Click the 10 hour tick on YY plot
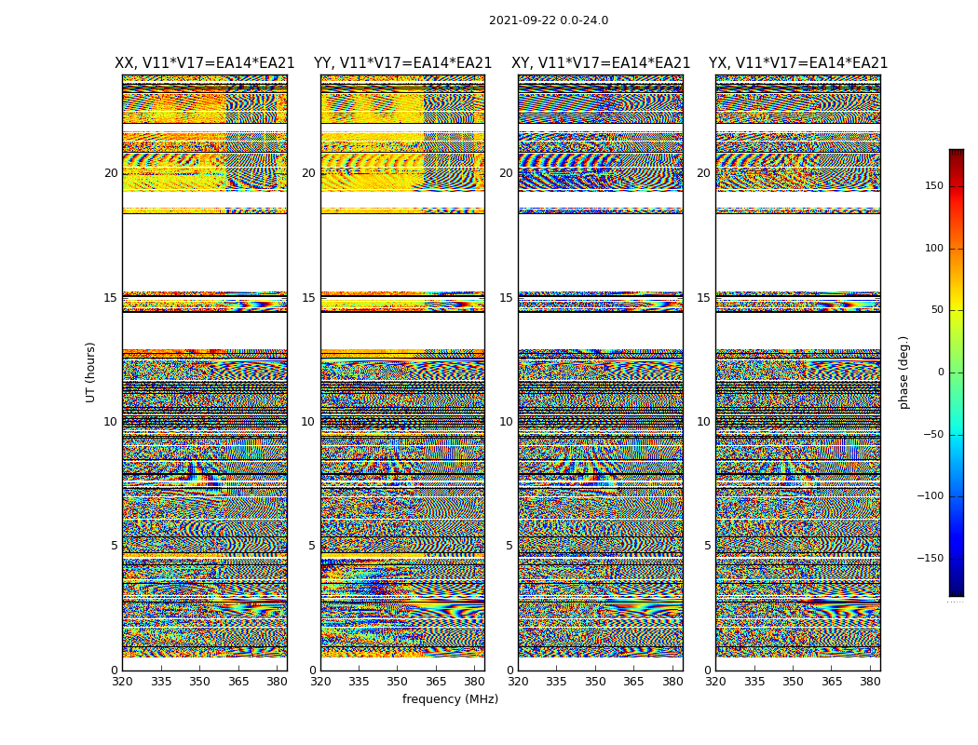 (x=308, y=422)
